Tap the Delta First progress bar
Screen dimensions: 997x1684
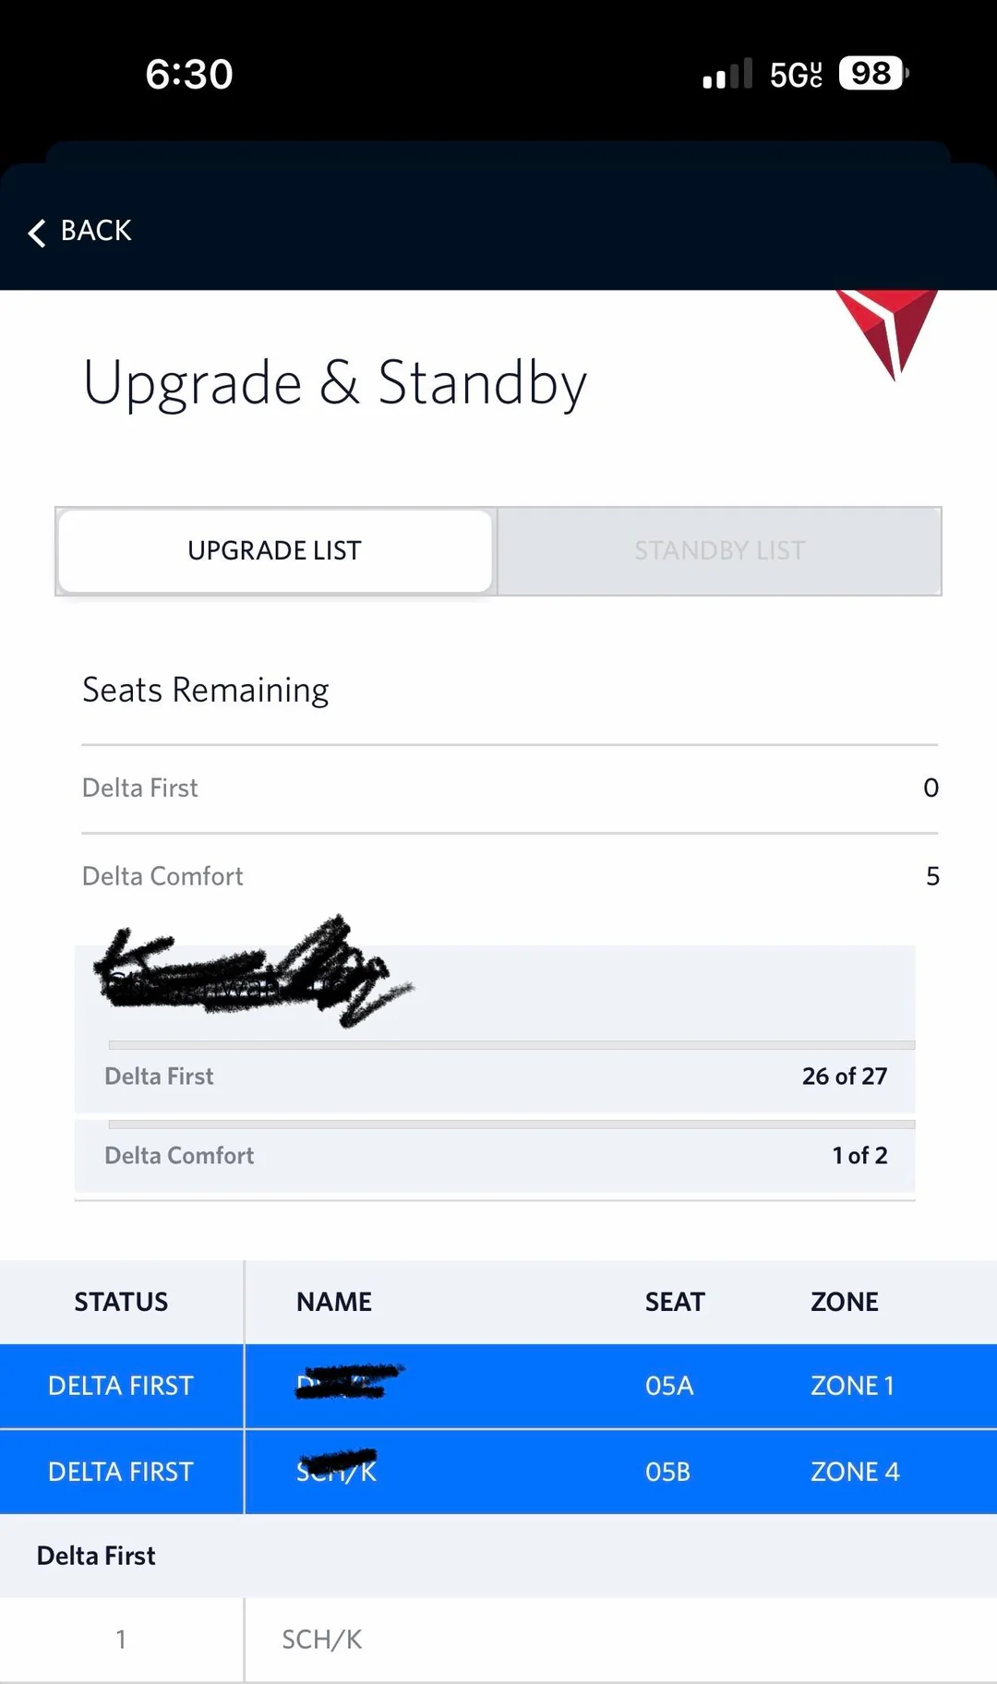(511, 1045)
